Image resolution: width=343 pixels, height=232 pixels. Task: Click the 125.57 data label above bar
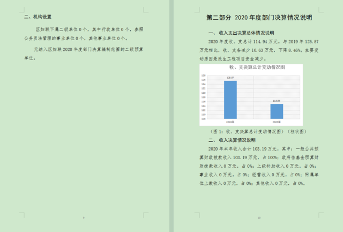pyautogui.click(x=230, y=78)
